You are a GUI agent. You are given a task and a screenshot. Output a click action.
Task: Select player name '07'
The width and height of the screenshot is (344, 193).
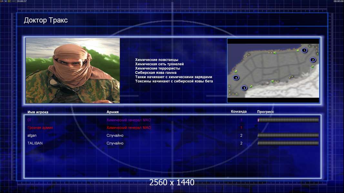tap(29, 120)
